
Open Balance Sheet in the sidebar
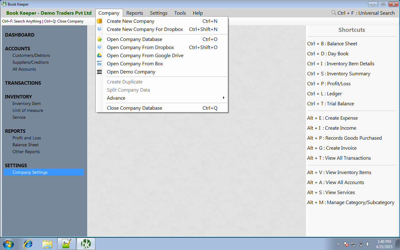point(26,145)
